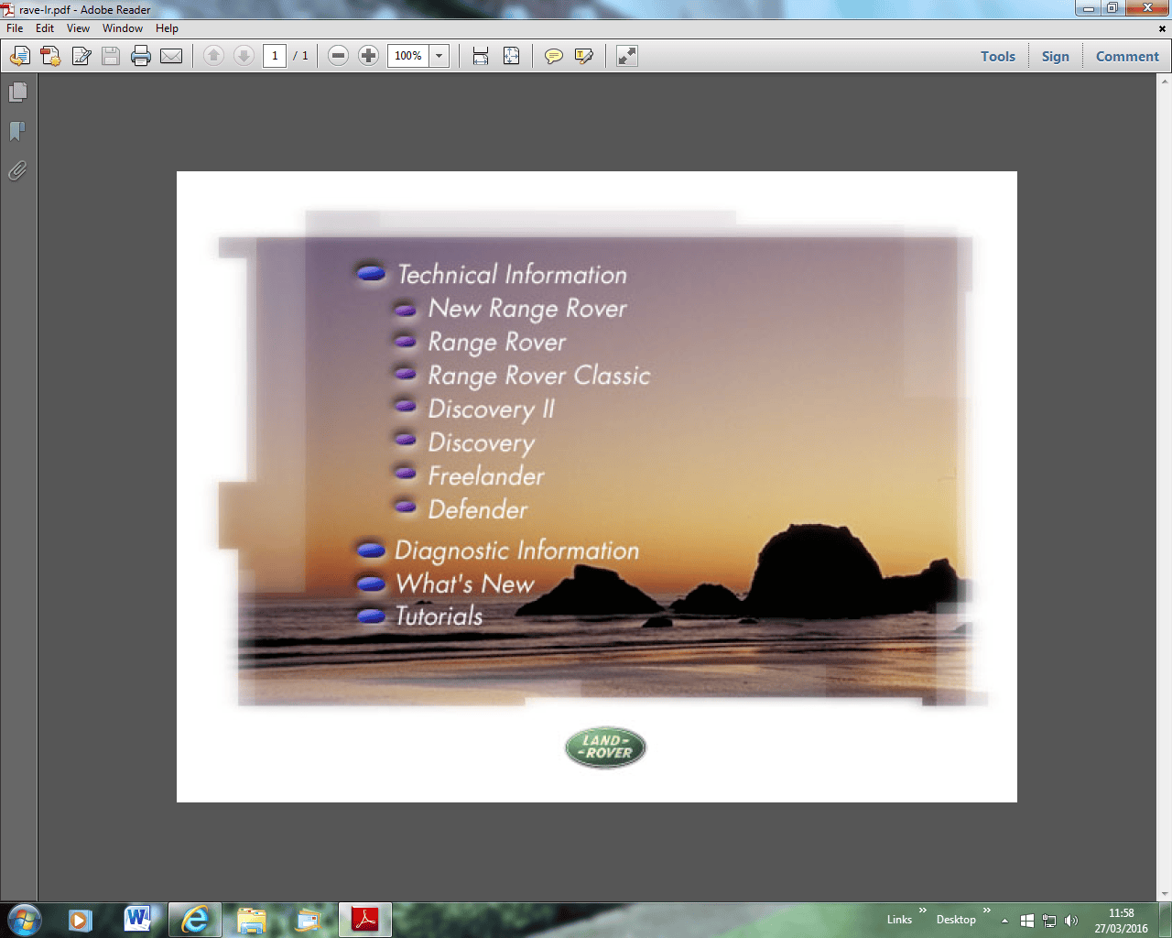
Task: Show the bookmarks panel
Action: point(17,132)
